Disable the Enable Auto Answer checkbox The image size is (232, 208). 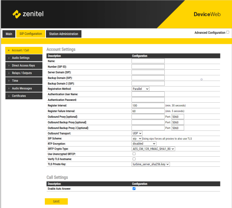pos(134,189)
